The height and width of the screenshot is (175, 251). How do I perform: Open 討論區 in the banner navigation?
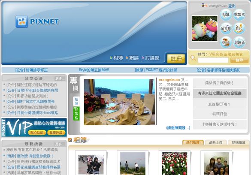point(151,58)
